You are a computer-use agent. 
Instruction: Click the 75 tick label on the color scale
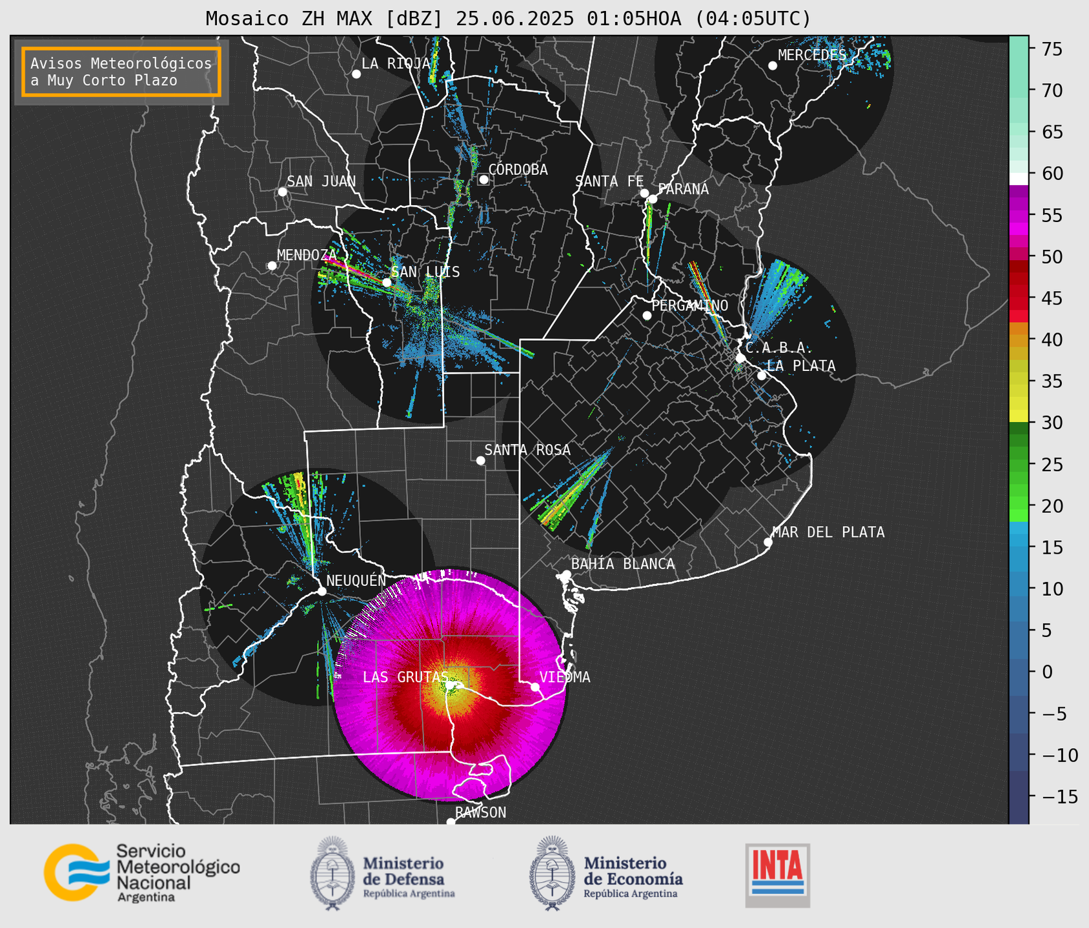coord(1053,49)
